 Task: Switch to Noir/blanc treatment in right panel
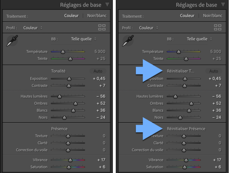212,16
